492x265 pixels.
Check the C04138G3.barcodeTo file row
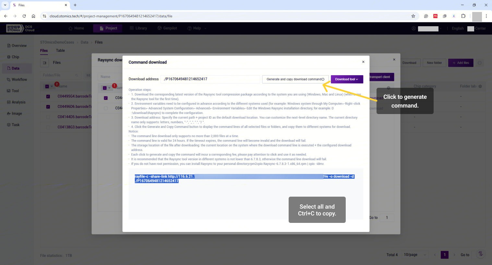tap(48, 127)
